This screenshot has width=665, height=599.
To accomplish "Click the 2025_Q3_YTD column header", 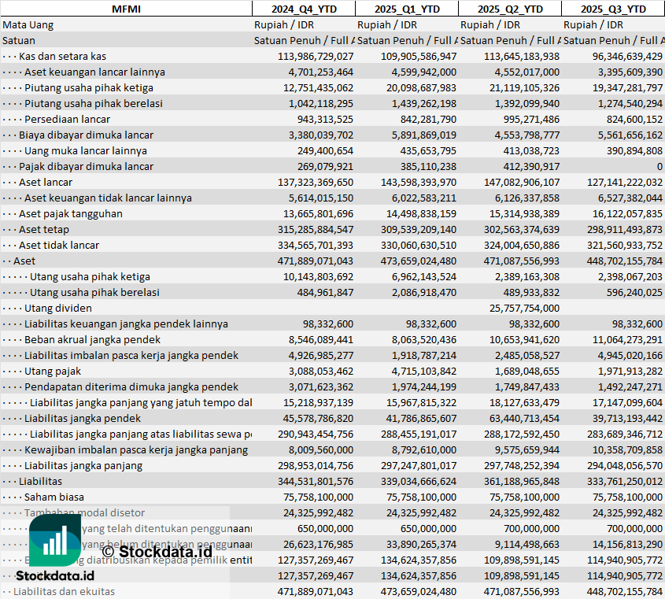I will 613,9.
